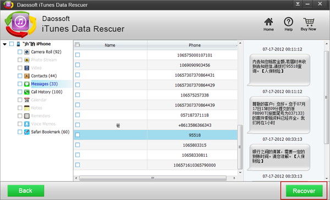Open the Help question mark icon

pyautogui.click(x=288, y=21)
